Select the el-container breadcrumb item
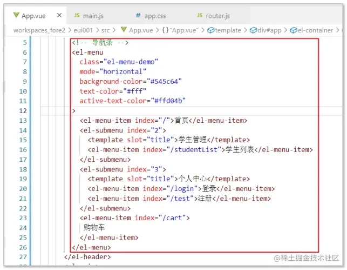Image resolution: width=347 pixels, height=270 pixels. pos(315,30)
